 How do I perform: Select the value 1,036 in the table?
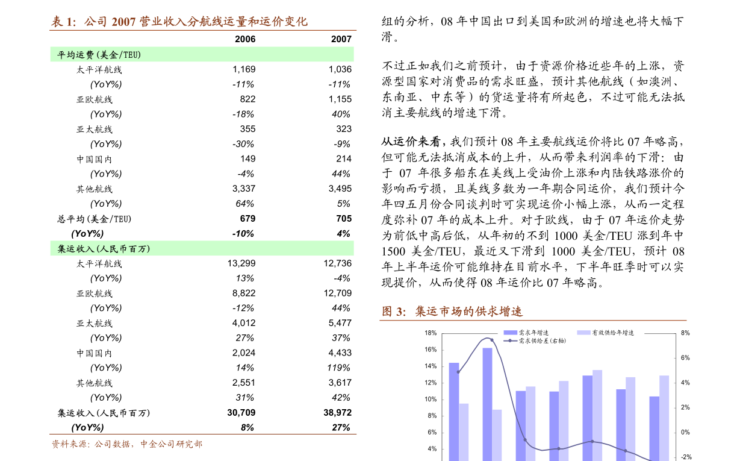click(x=340, y=70)
